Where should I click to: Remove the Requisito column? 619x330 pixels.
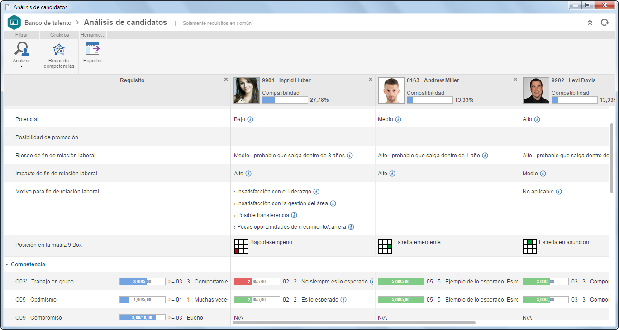pos(226,80)
